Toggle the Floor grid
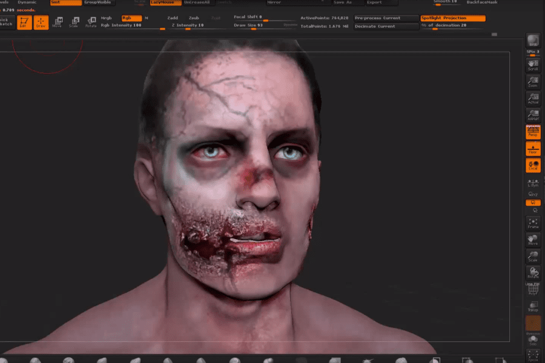545x363 pixels. pos(533,149)
